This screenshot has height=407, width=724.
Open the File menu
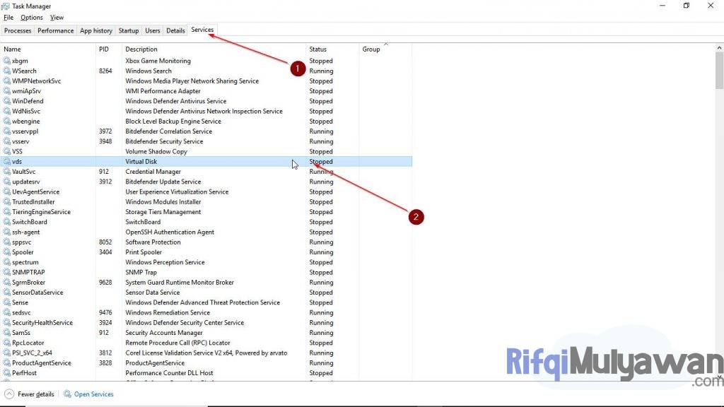point(8,17)
